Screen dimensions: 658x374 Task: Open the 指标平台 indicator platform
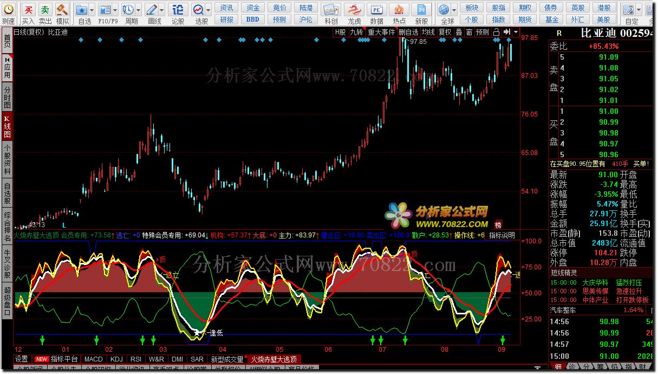pos(64,359)
